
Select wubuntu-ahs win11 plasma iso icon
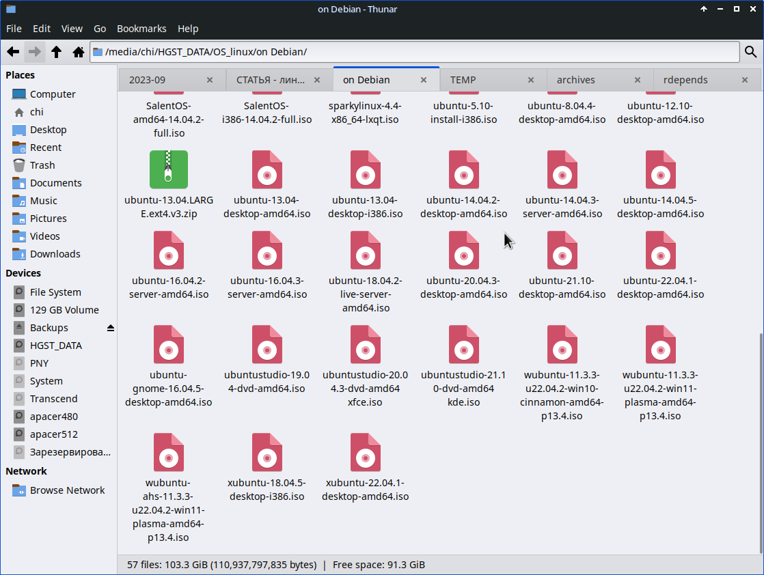click(169, 452)
